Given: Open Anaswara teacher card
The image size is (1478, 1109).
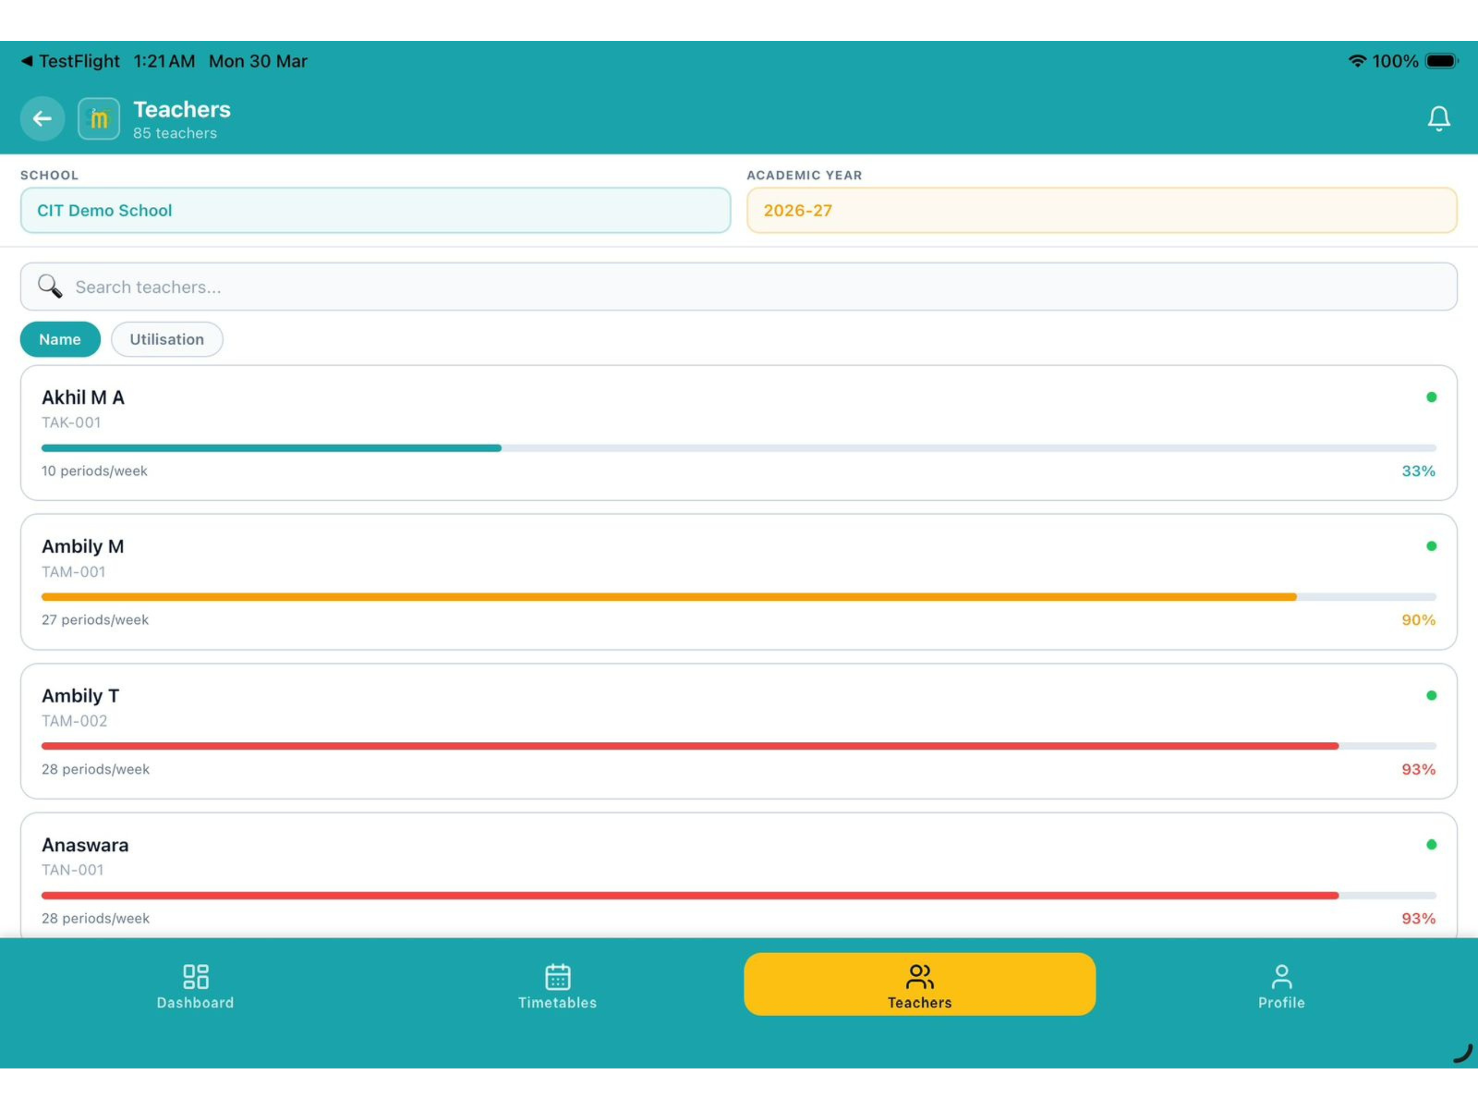Looking at the screenshot, I should click(x=738, y=875).
